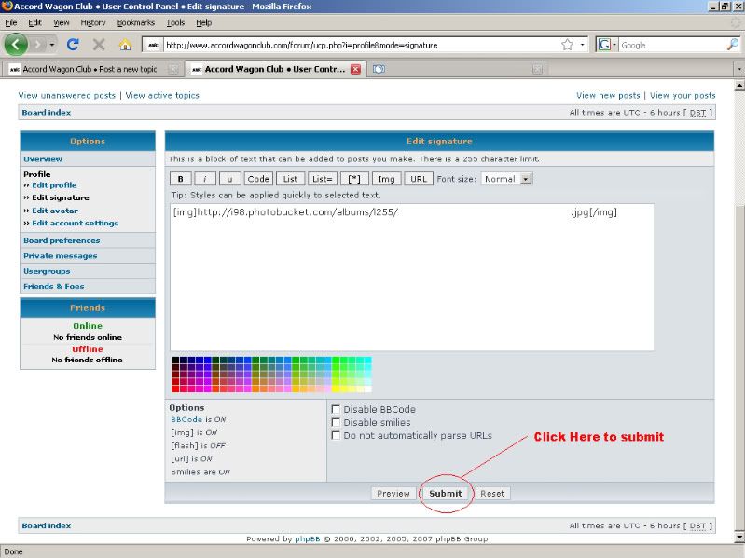
Task: Open the Google search engine selector
Action: click(607, 45)
